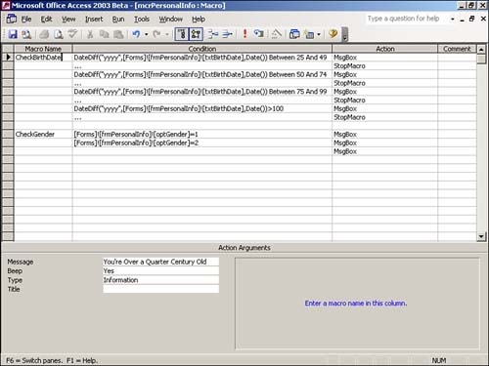Click the Spelling check icon
The image size is (489, 366).
pos(72,34)
